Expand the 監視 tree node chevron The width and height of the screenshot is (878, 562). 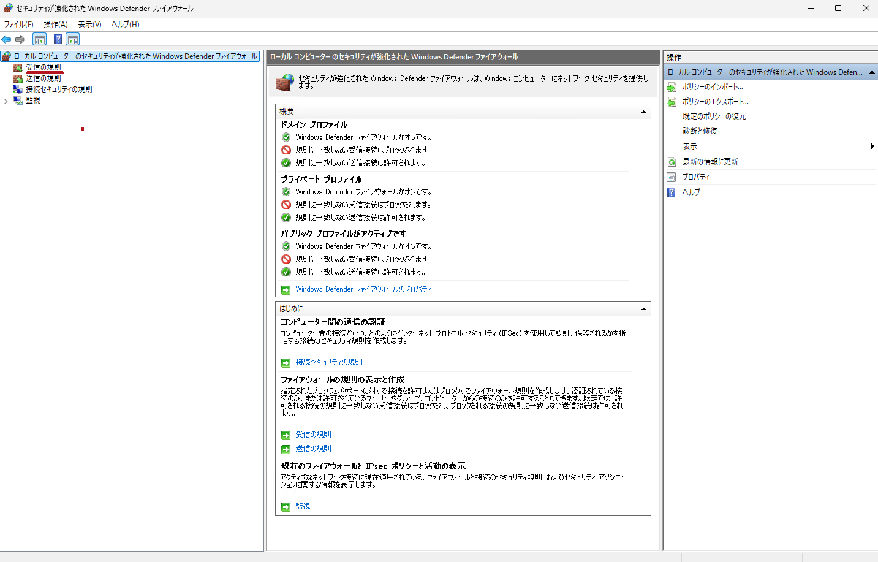(x=6, y=101)
